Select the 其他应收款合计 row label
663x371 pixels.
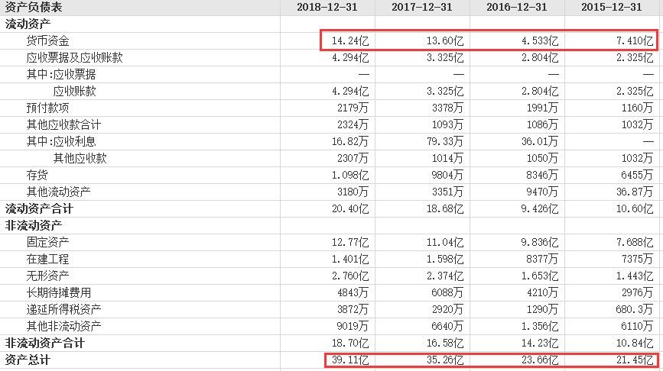click(63, 124)
